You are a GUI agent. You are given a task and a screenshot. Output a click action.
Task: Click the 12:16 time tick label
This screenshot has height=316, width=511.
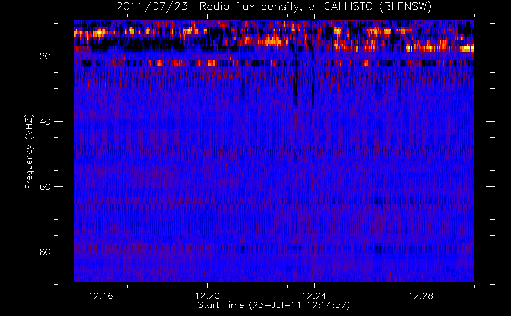(101, 296)
